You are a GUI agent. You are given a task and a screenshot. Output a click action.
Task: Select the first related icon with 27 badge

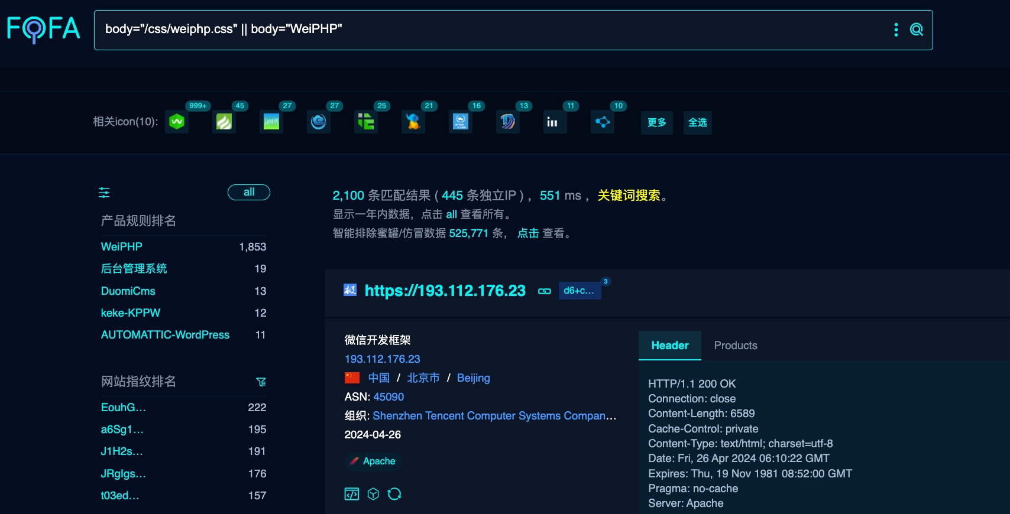[x=271, y=122]
